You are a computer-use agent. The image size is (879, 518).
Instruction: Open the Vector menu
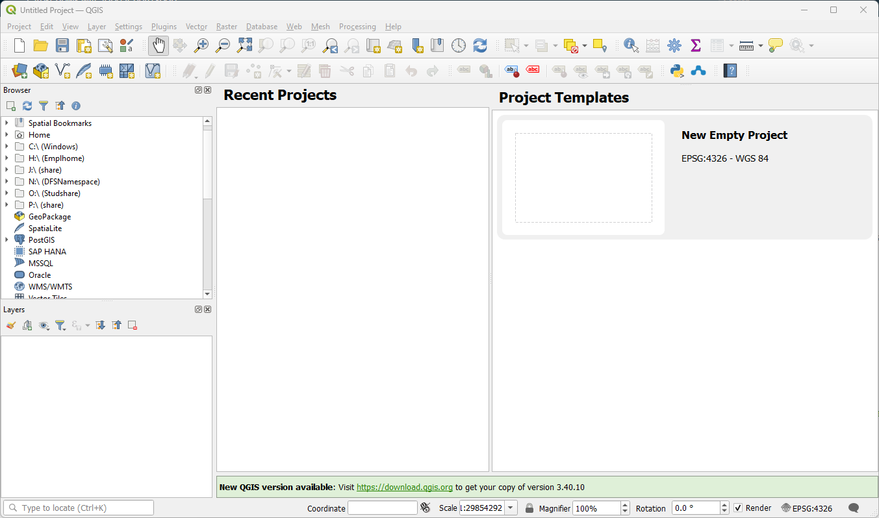tap(196, 27)
